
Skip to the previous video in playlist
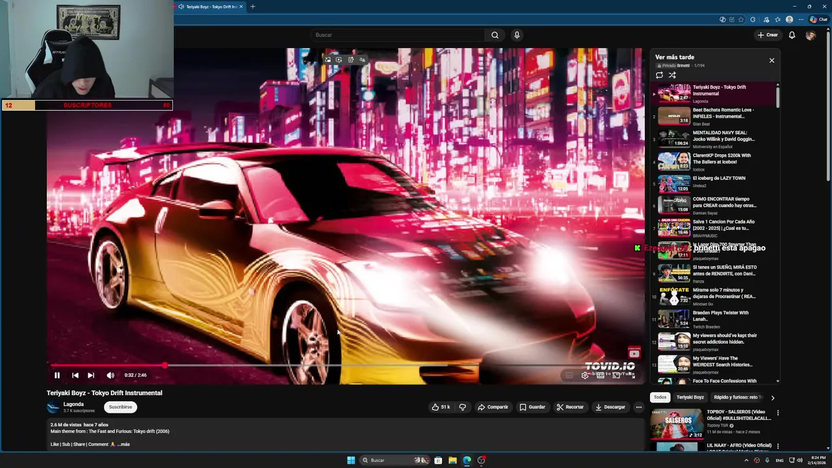click(75, 375)
